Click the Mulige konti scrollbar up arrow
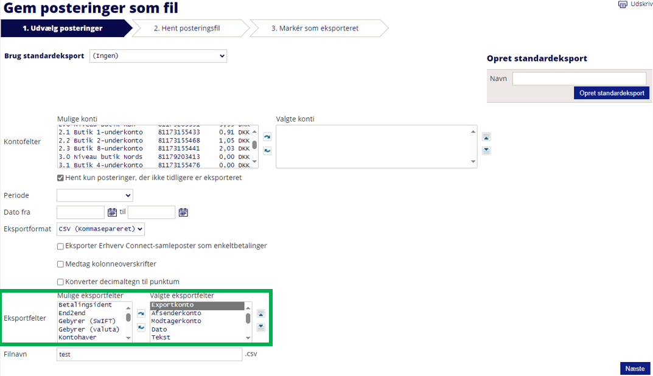This screenshot has height=376, width=653. [254, 132]
